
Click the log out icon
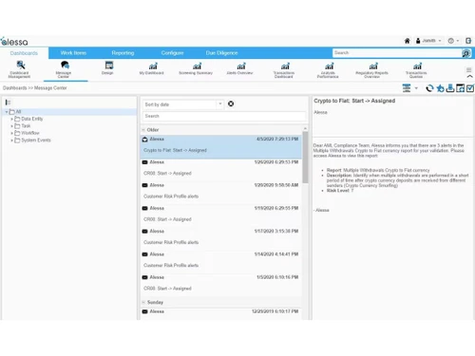point(468,41)
